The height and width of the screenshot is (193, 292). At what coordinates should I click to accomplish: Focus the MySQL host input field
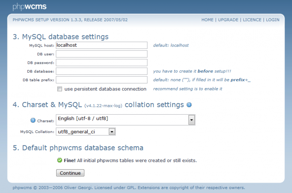click(x=101, y=45)
